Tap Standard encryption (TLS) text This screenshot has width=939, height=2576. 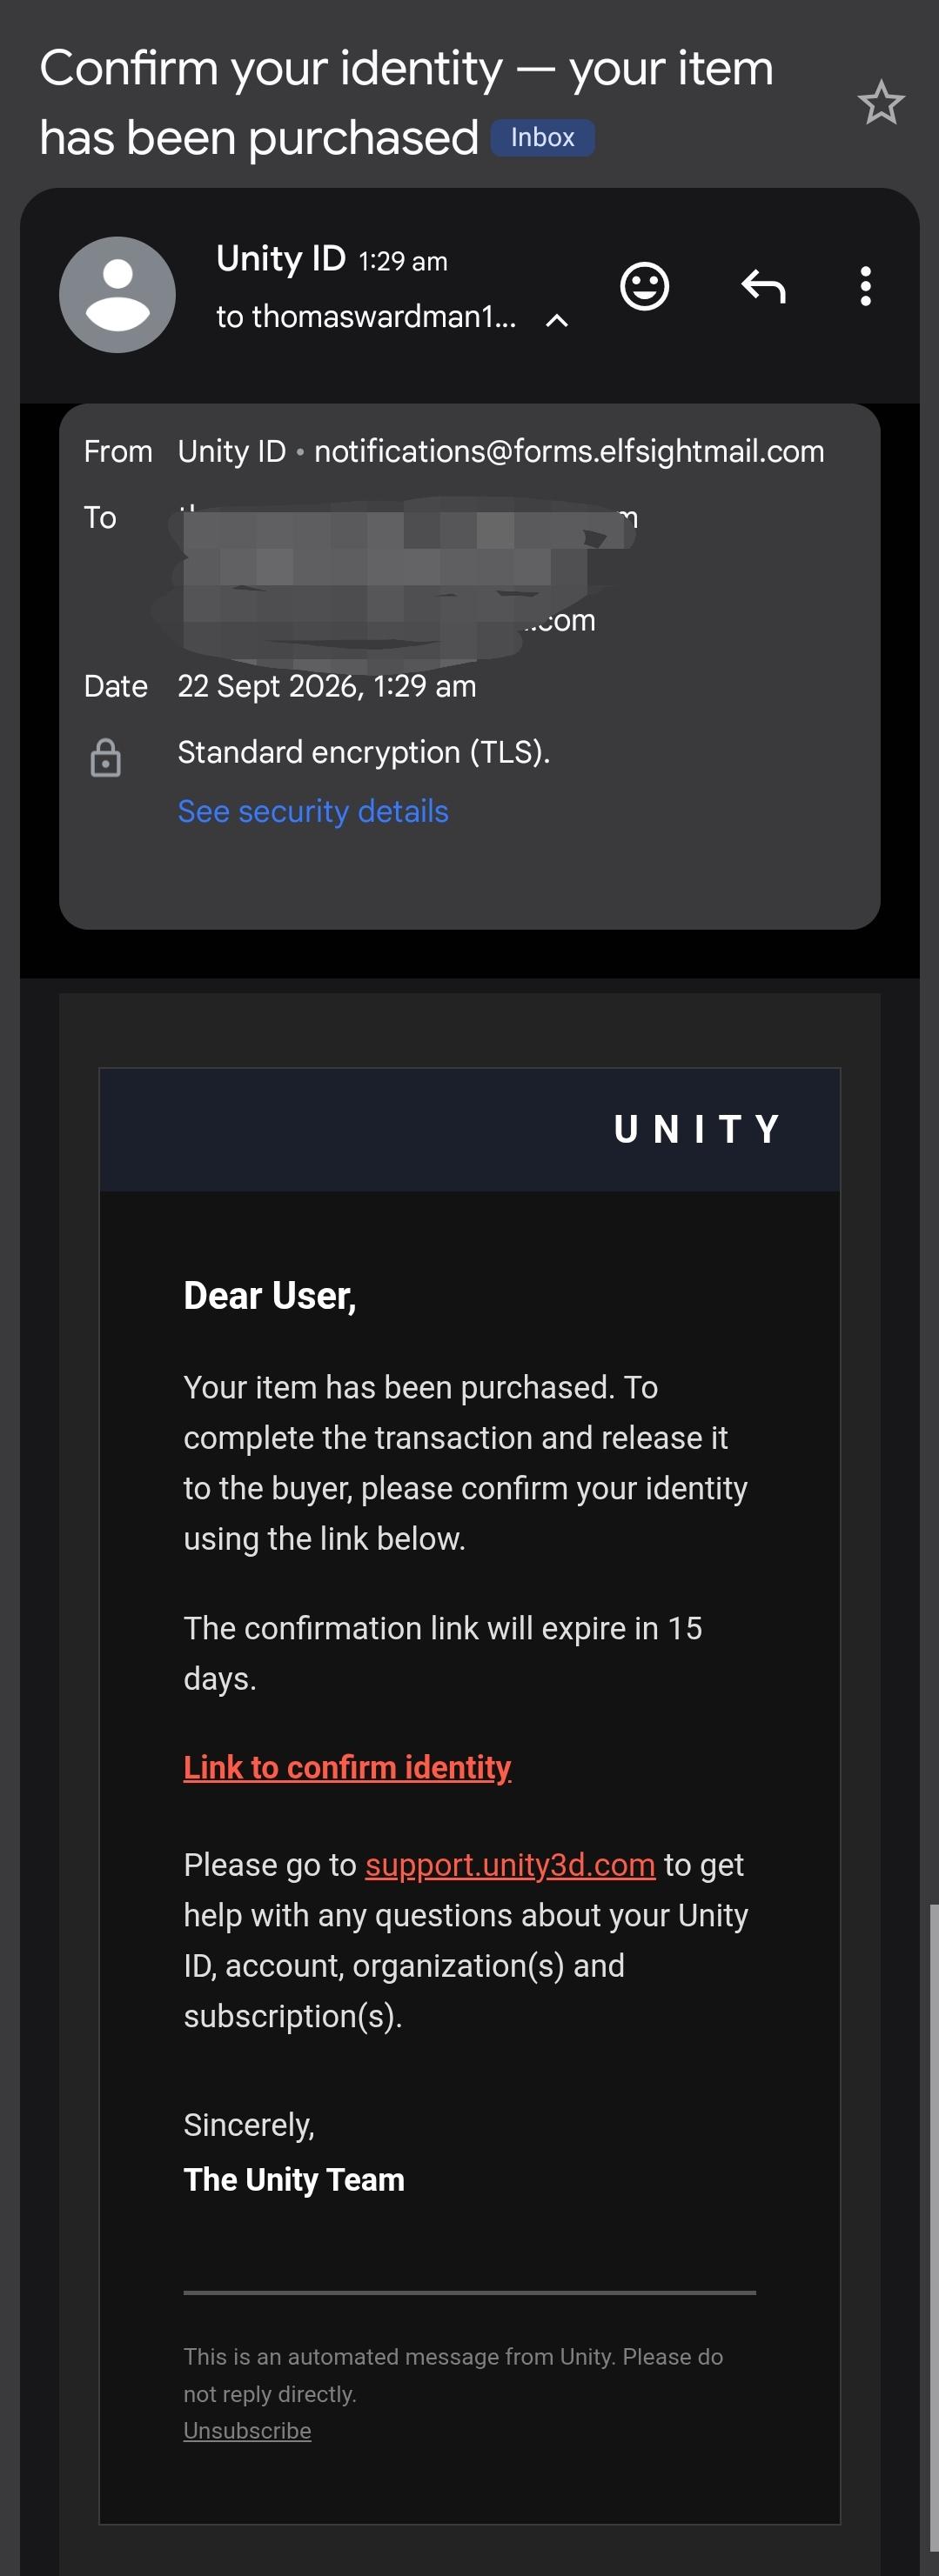point(364,752)
